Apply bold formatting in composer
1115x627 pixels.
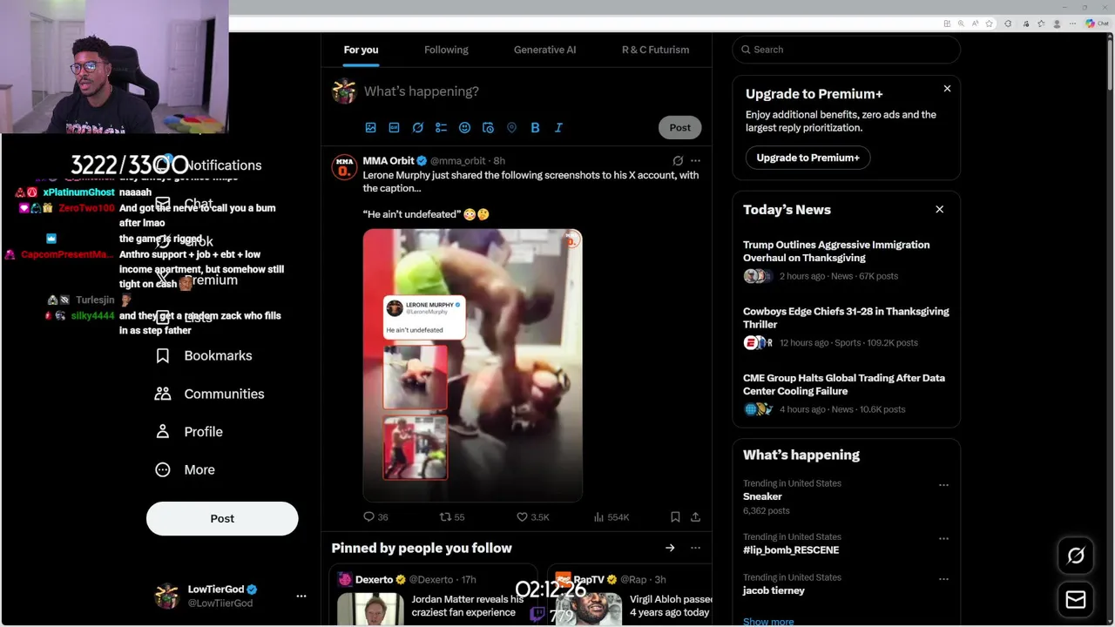click(535, 127)
